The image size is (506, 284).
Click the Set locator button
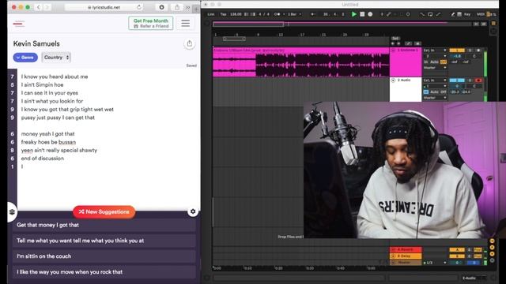pos(395,39)
